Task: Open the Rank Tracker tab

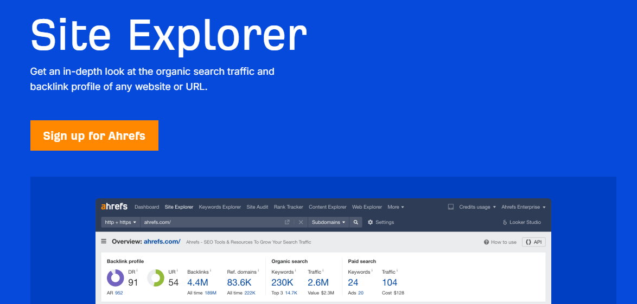Action: (289, 206)
